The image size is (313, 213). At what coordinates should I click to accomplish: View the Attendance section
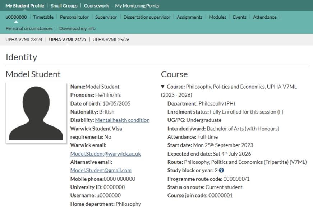[265, 17]
